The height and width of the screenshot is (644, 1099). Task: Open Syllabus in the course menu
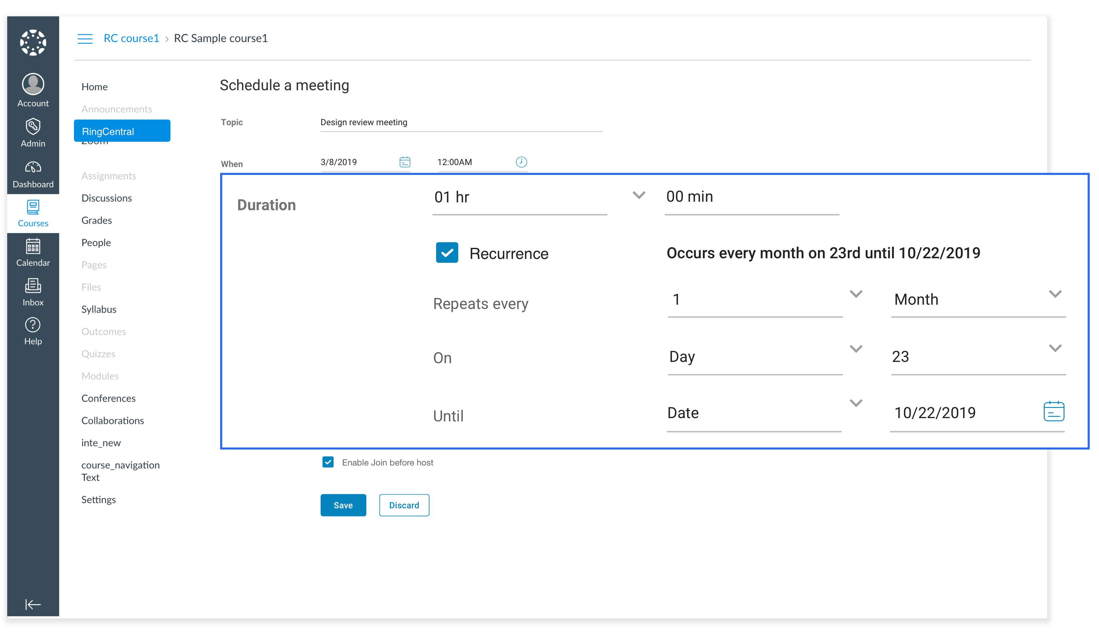pyautogui.click(x=99, y=309)
